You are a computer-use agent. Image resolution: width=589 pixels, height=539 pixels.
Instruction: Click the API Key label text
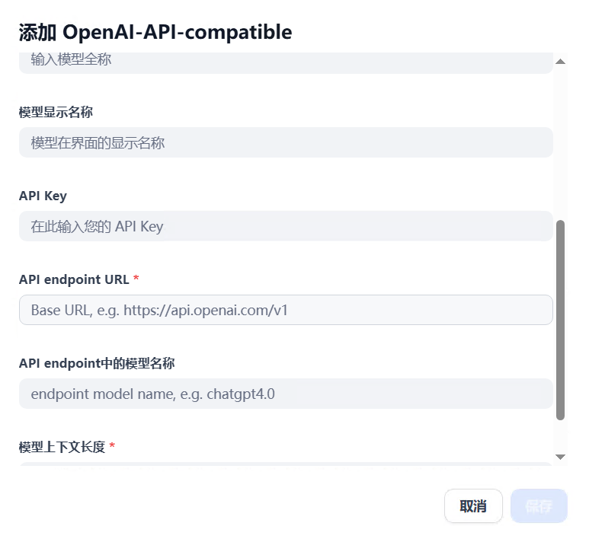(43, 196)
